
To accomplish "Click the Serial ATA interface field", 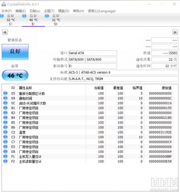I will pos(93,53).
